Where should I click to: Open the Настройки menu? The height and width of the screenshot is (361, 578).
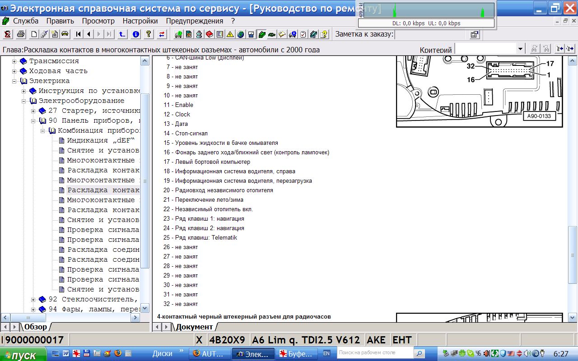[x=140, y=21]
